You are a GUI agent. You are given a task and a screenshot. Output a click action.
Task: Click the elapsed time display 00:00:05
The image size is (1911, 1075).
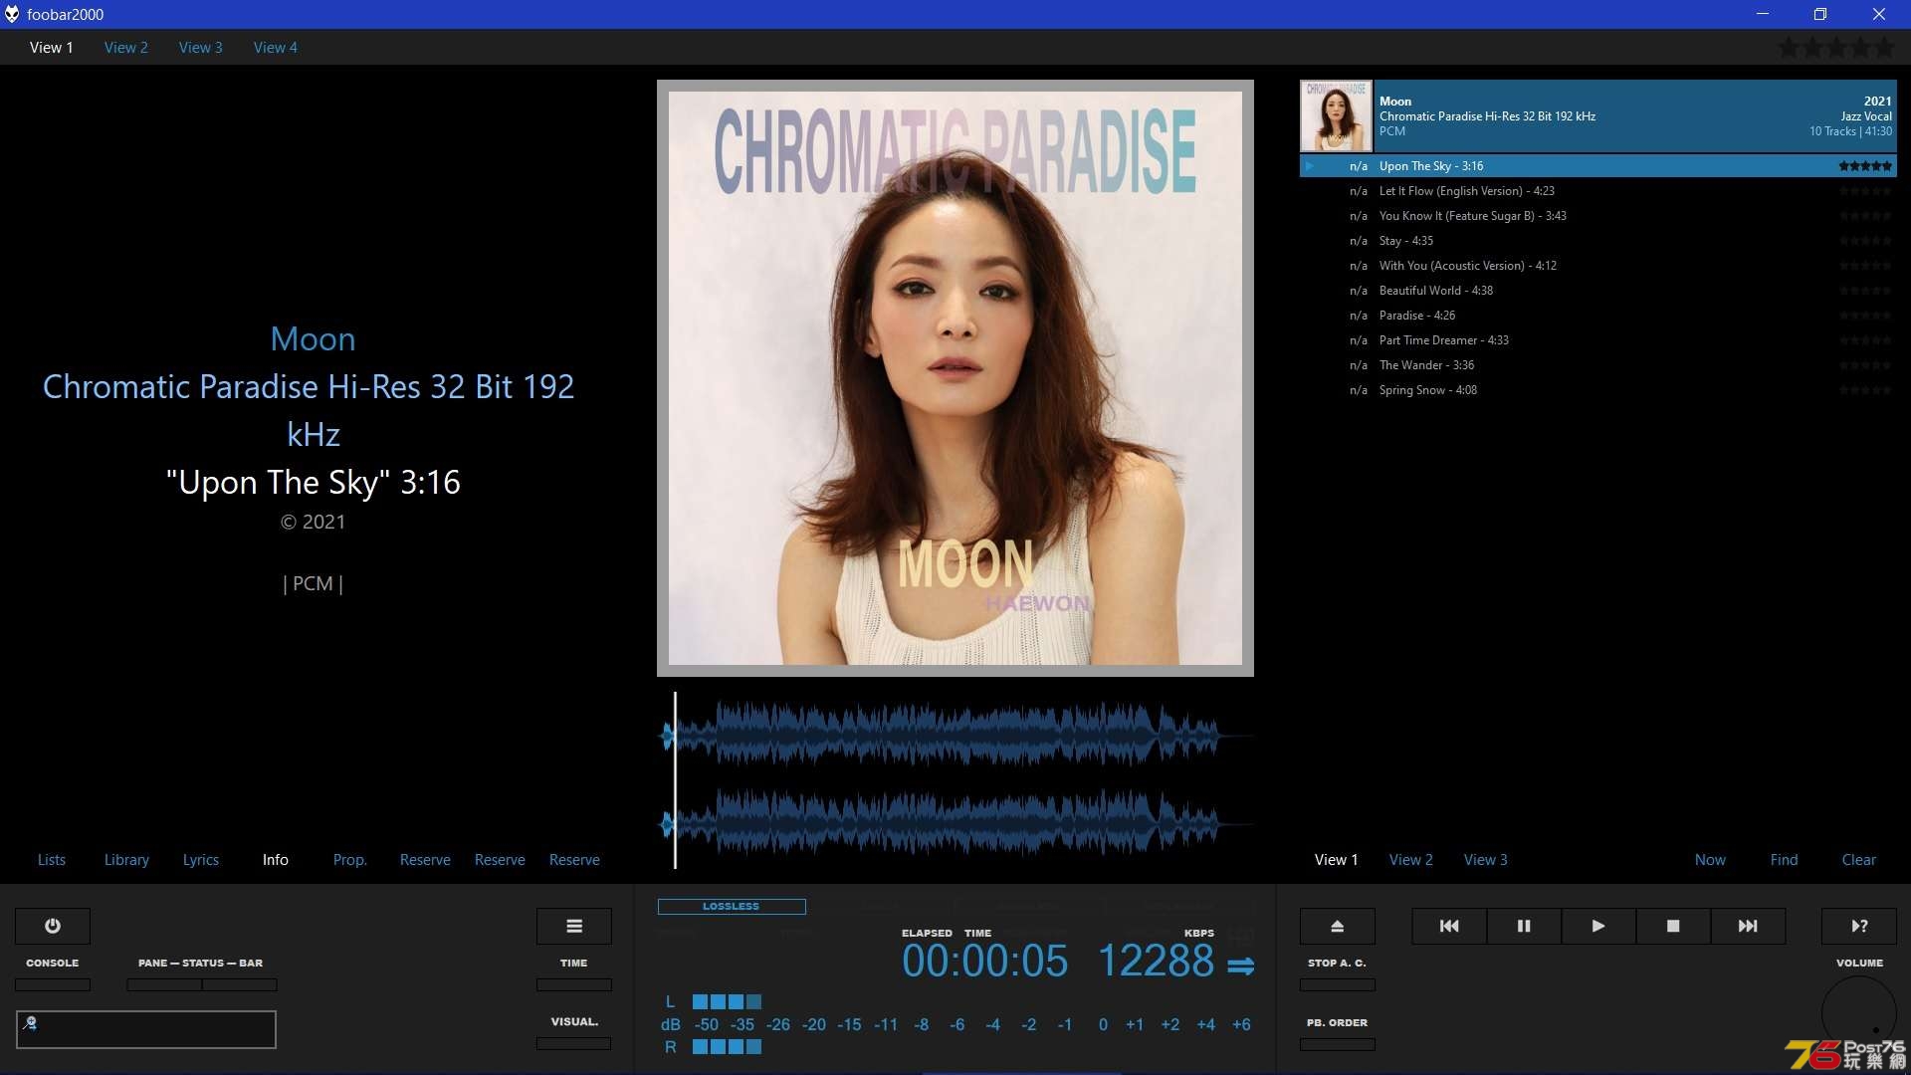984,962
